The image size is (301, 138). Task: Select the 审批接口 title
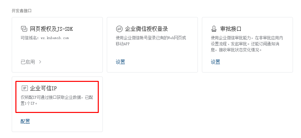[x=231, y=29]
